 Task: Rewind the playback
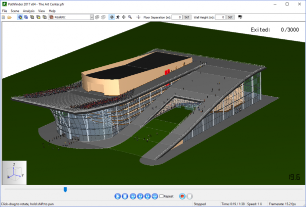pos(140,196)
